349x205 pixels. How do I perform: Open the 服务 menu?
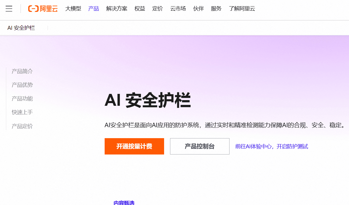click(x=216, y=9)
